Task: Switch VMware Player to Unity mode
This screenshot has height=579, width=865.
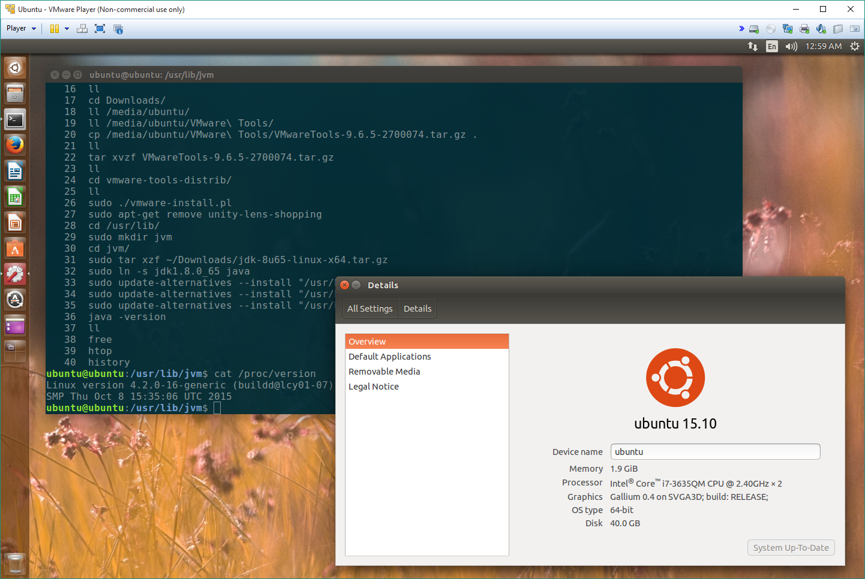Action: coord(118,29)
